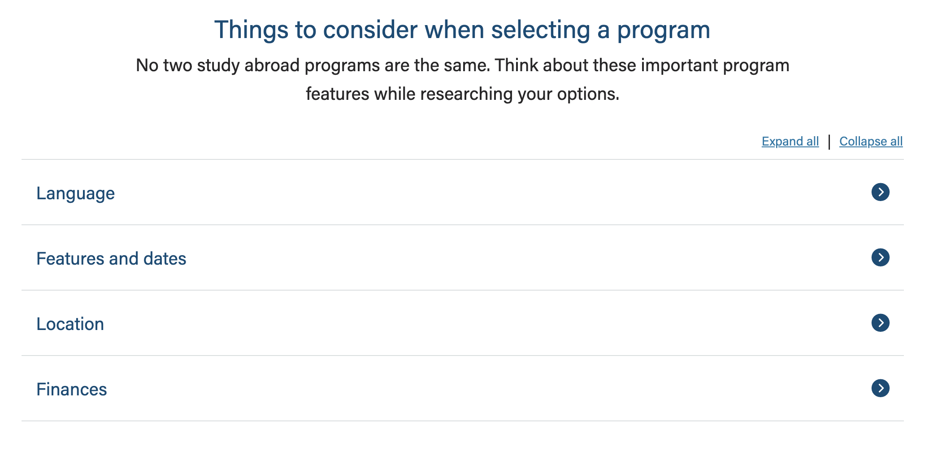Click the divider between Expand and Collapse links
Screen dimensions: 929x463
pos(829,142)
